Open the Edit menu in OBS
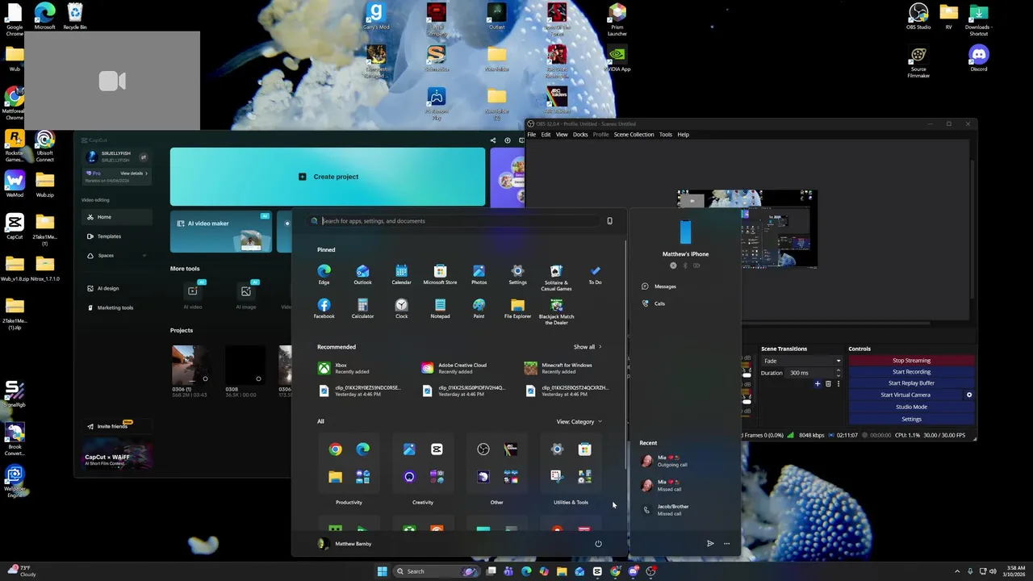This screenshot has height=581, width=1033. [x=546, y=135]
